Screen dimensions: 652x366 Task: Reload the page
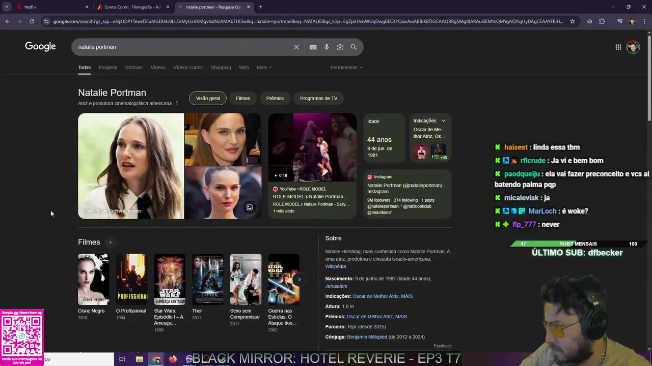(32, 21)
